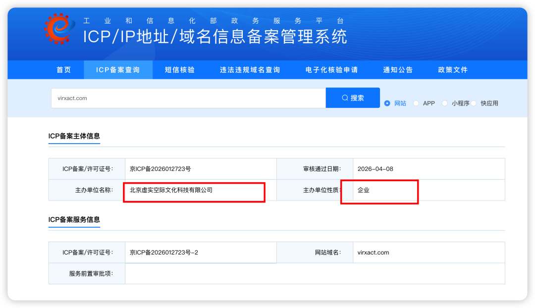Screen dimensions: 535x308
Task: Switch to 电子化核验申请 tab
Action: tap(331, 70)
